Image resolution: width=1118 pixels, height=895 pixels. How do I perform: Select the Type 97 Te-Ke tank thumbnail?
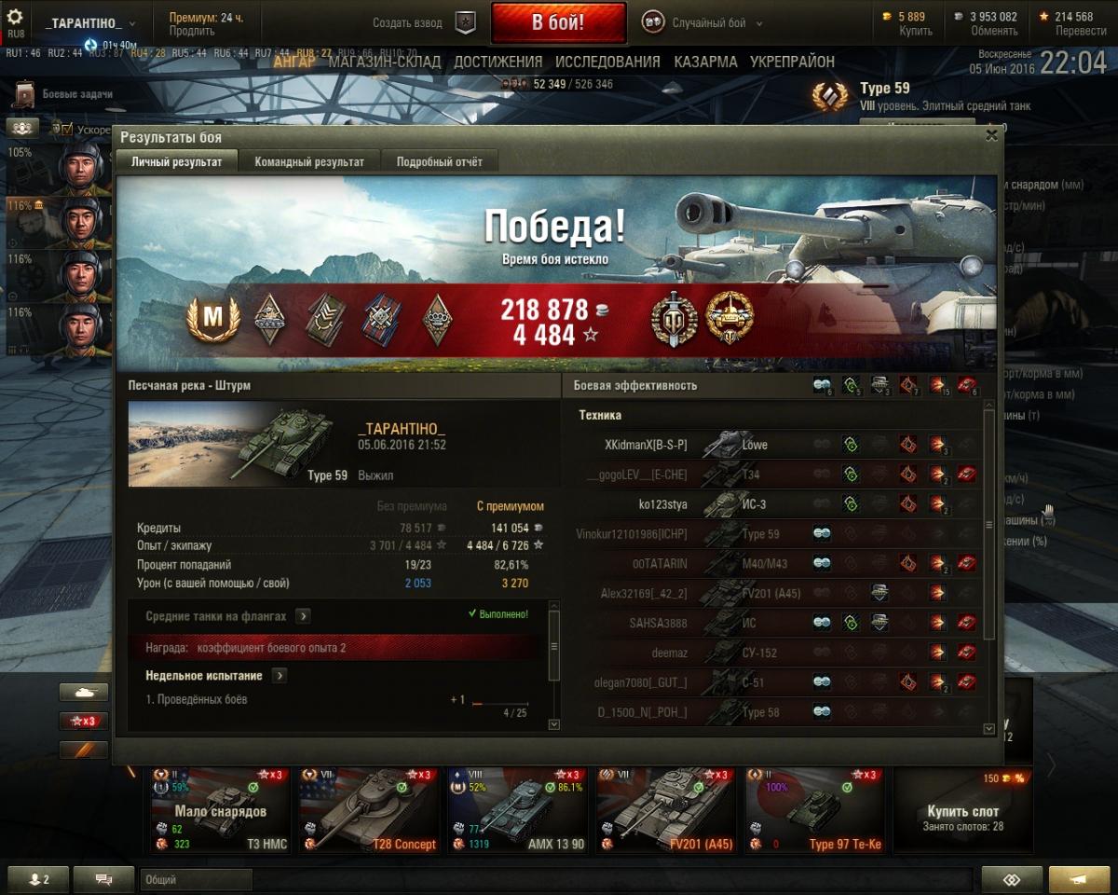coord(814,810)
